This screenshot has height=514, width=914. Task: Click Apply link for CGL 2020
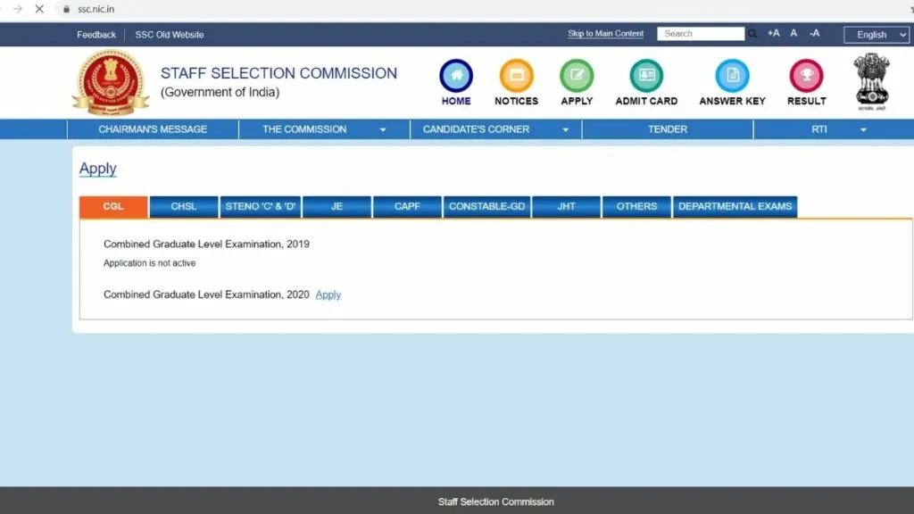tap(328, 294)
